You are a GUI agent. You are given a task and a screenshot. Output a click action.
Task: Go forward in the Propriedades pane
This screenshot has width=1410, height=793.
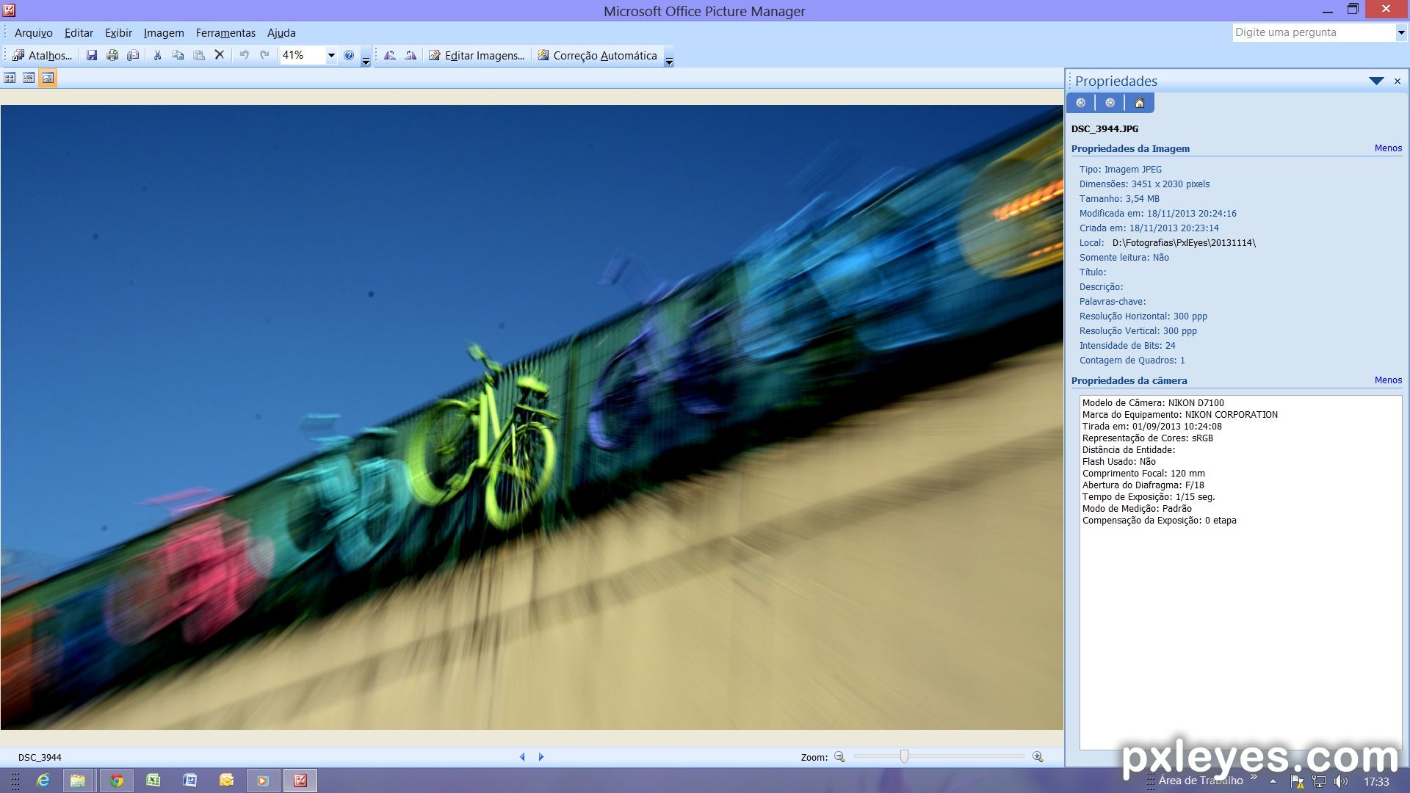tap(1110, 103)
